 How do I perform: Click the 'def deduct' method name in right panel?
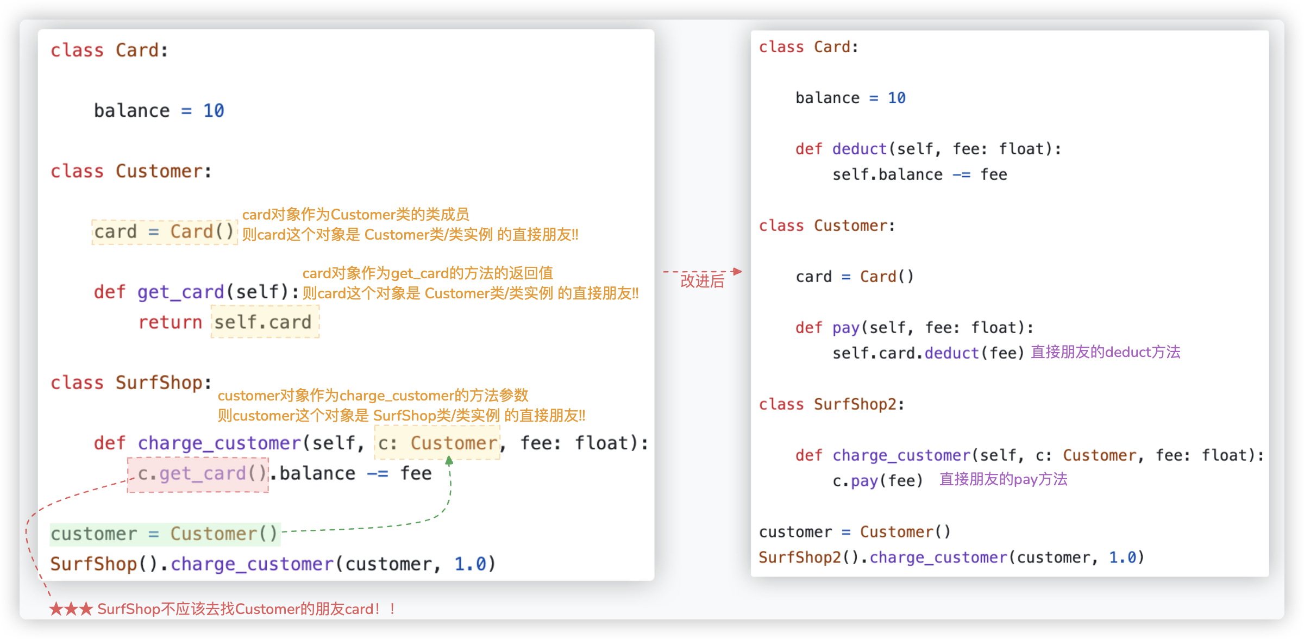[859, 149]
